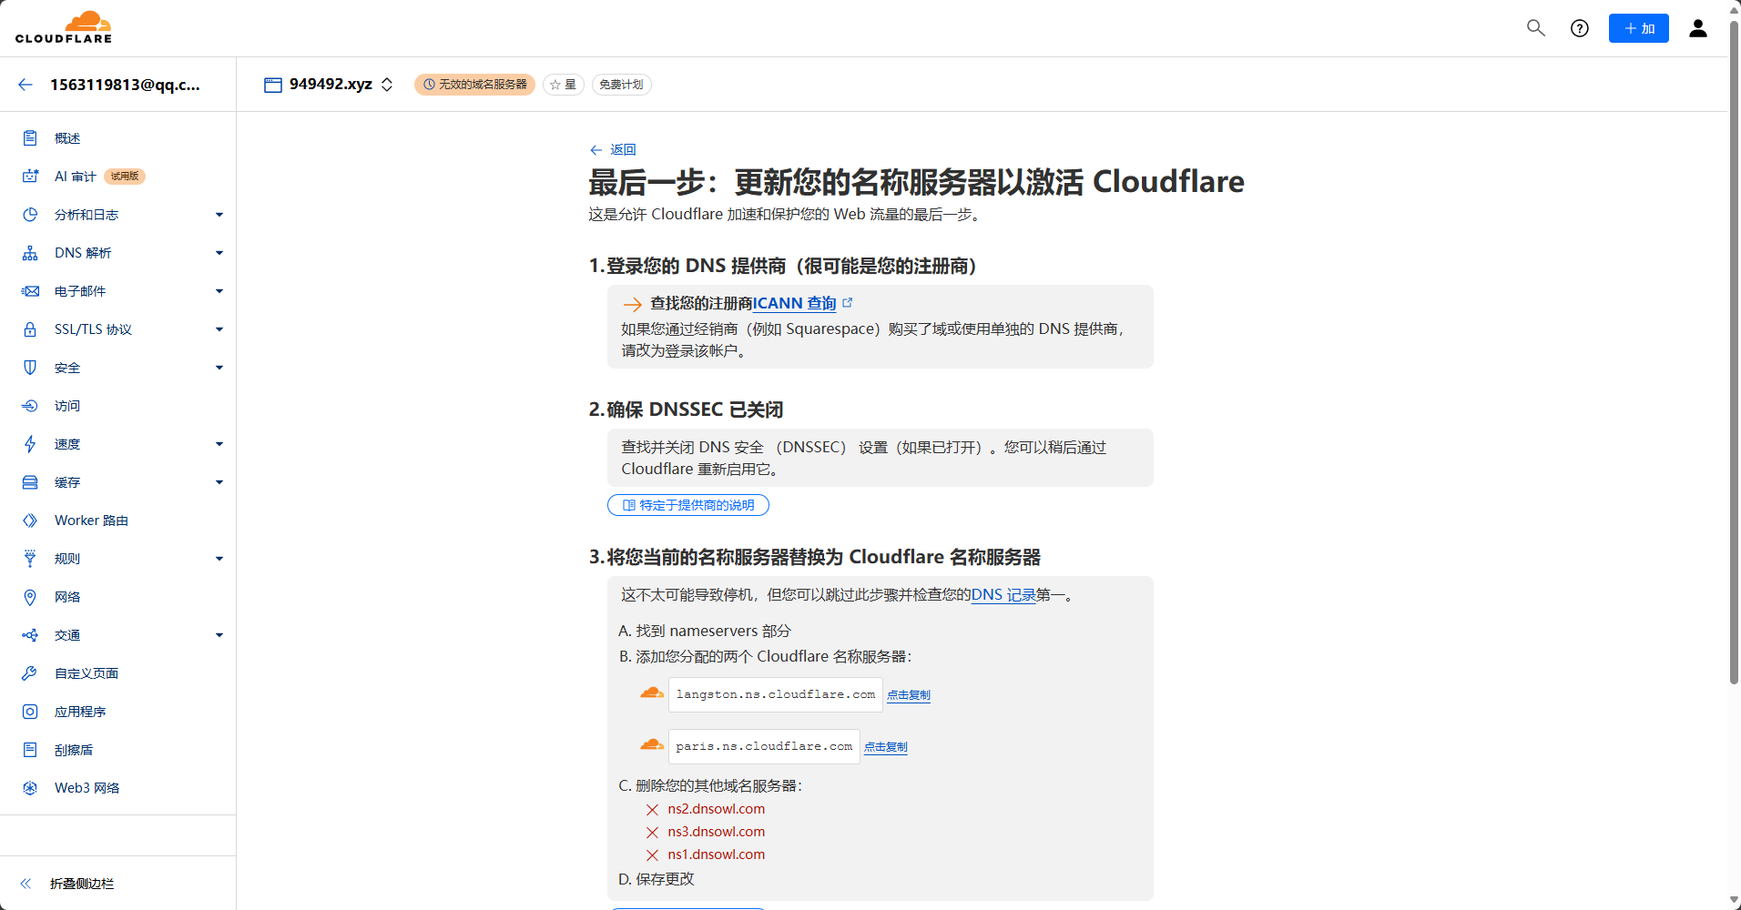Open the 刮擦盾 sidebar item

[x=74, y=750]
